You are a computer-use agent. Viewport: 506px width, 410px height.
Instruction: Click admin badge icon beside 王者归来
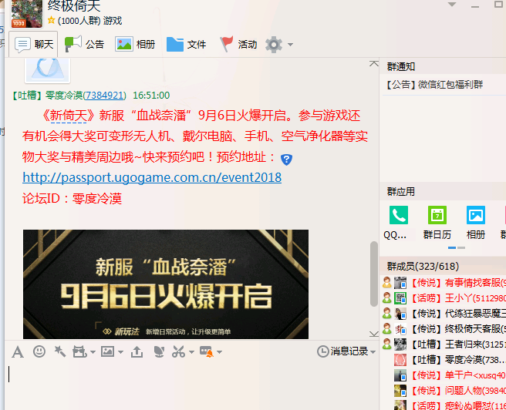(x=387, y=344)
